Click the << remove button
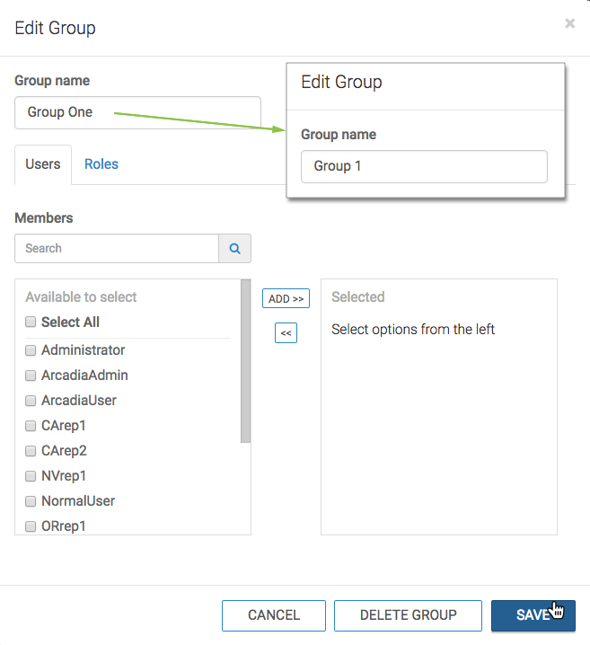The width and height of the screenshot is (590, 645). (286, 333)
